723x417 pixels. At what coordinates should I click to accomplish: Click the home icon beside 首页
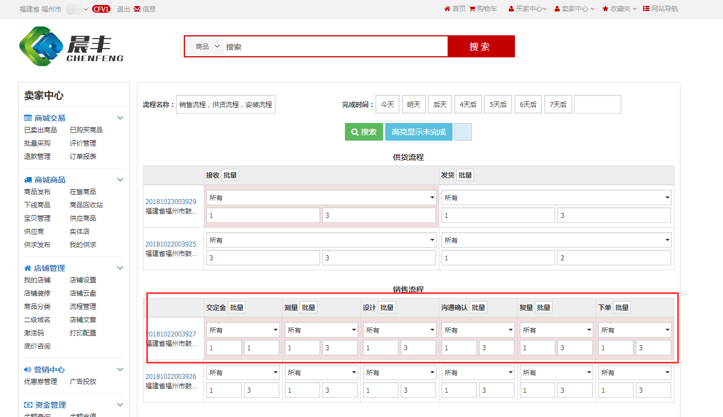point(447,9)
